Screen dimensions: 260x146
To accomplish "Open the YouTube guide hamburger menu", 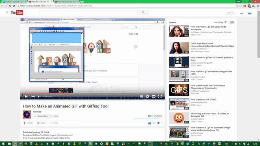I will point(7,13).
